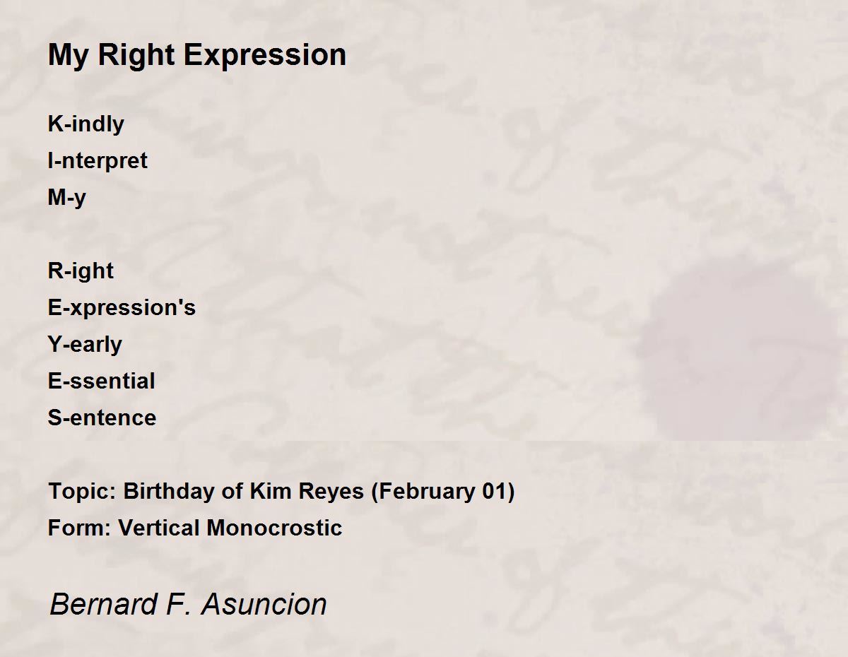Click the line I-nterpret
Screen dimensions: 848x657
coord(98,160)
